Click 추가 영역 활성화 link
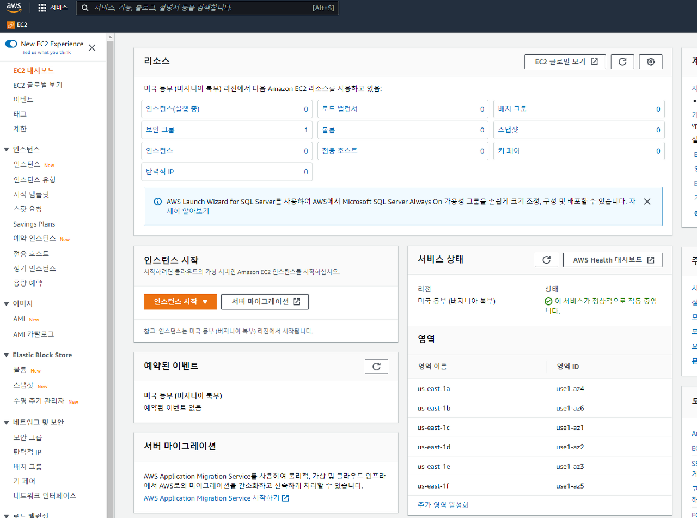Image resolution: width=697 pixels, height=518 pixels. pyautogui.click(x=443, y=505)
